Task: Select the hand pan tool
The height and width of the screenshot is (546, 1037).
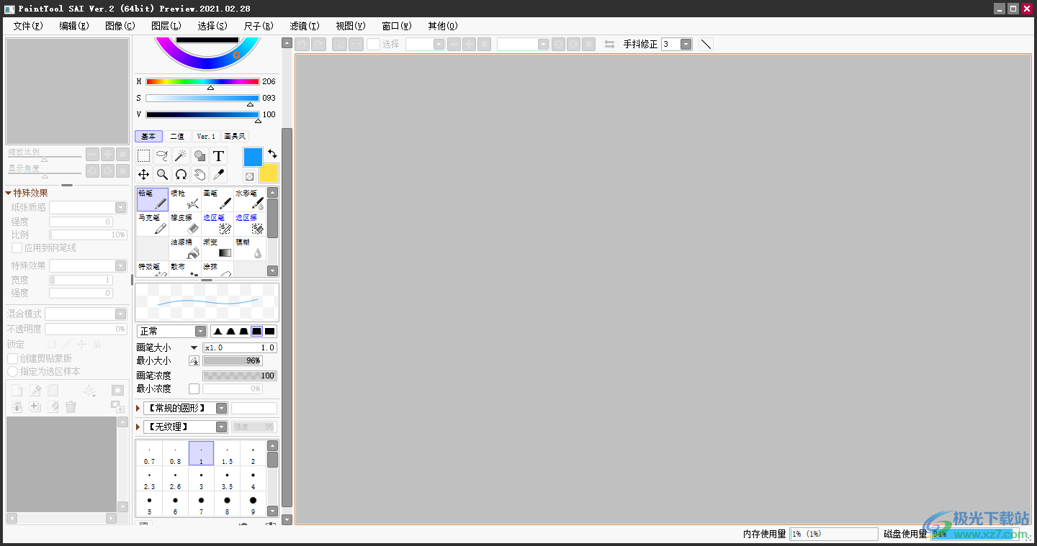Action: 200,174
